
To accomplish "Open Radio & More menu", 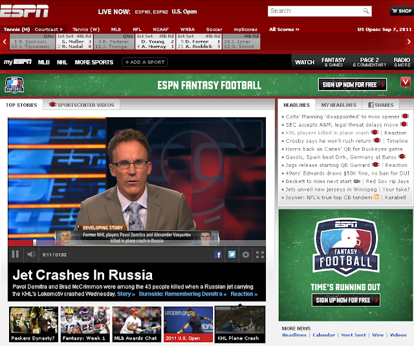I will [402, 62].
